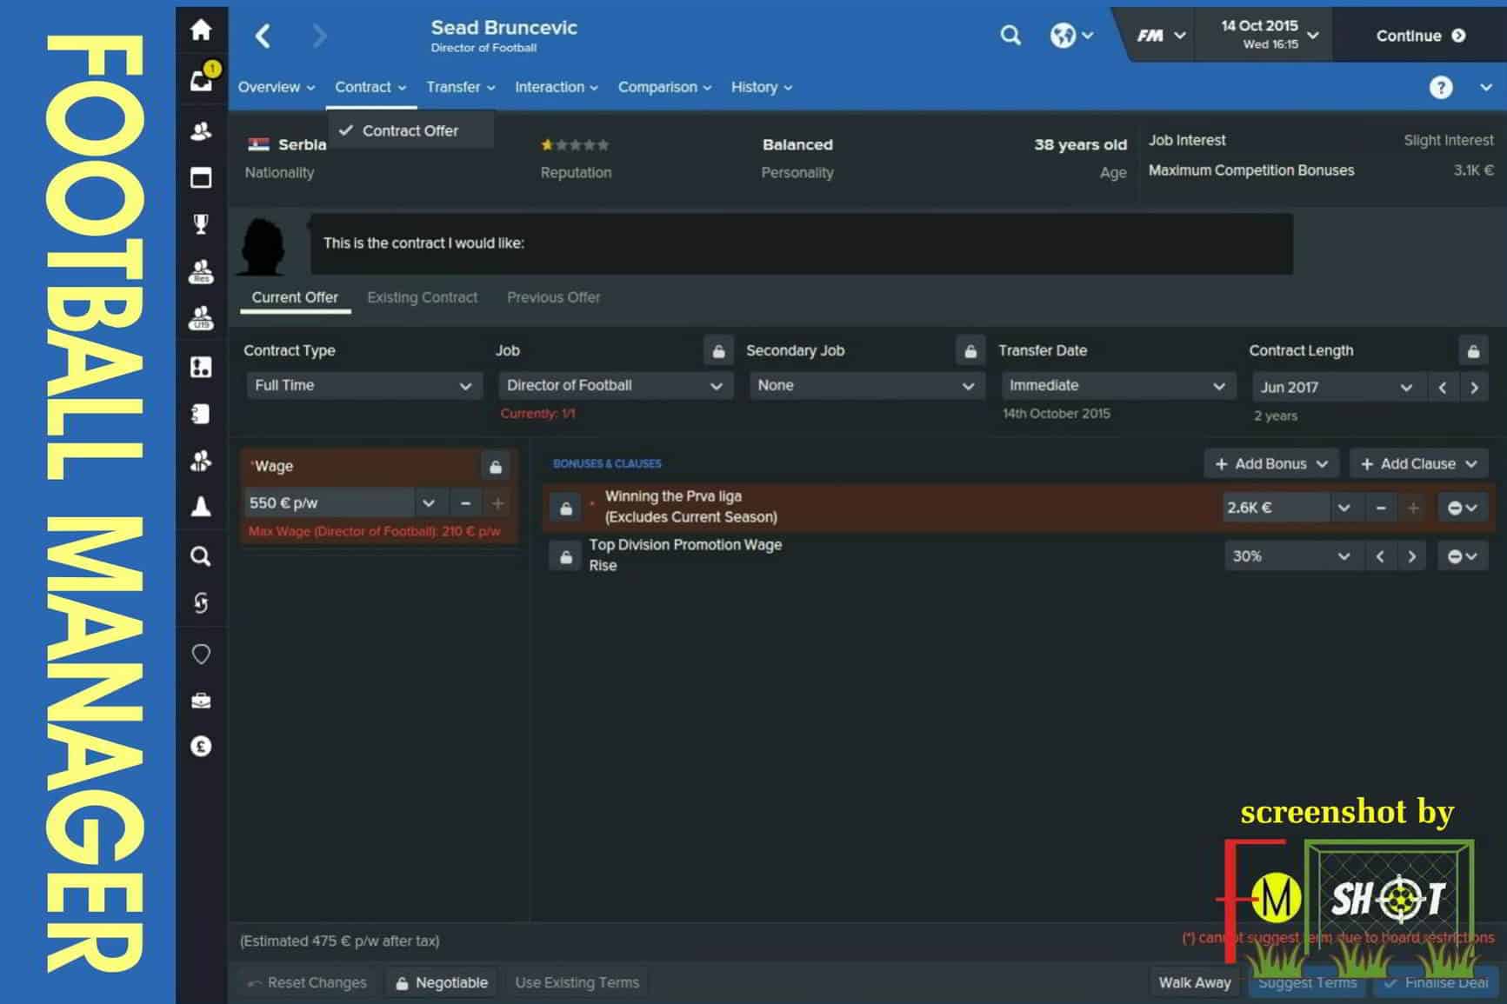The height and width of the screenshot is (1004, 1507).
Task: Open the Transfer menu
Action: [461, 88]
